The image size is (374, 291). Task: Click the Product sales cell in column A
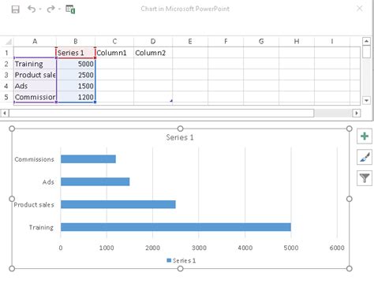(x=35, y=75)
